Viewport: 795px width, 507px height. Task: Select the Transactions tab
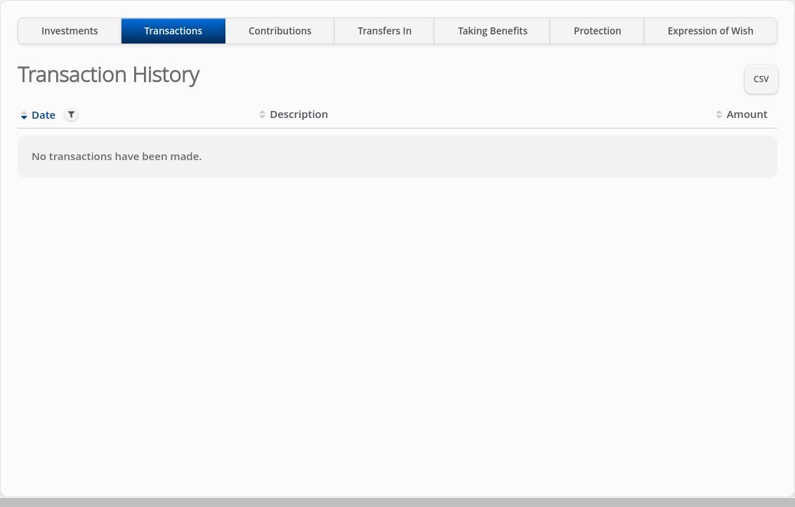[173, 31]
